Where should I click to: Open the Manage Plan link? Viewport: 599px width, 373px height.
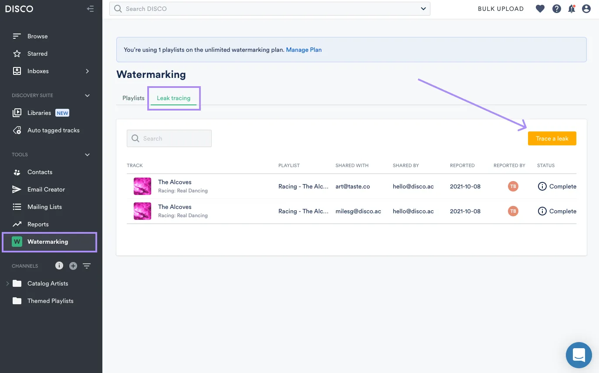tap(304, 50)
